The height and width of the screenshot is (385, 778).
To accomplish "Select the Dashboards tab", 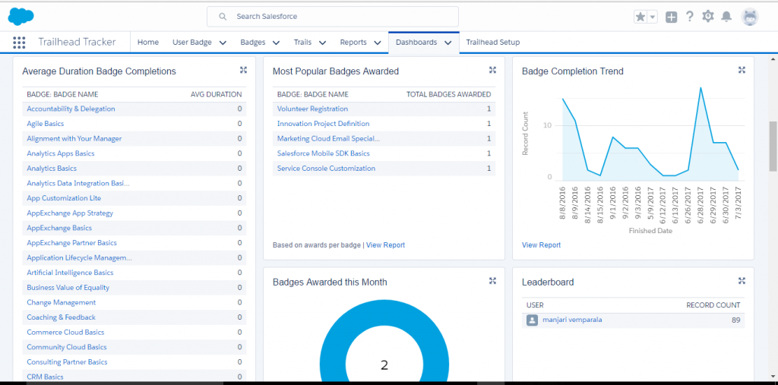I will [x=416, y=43].
